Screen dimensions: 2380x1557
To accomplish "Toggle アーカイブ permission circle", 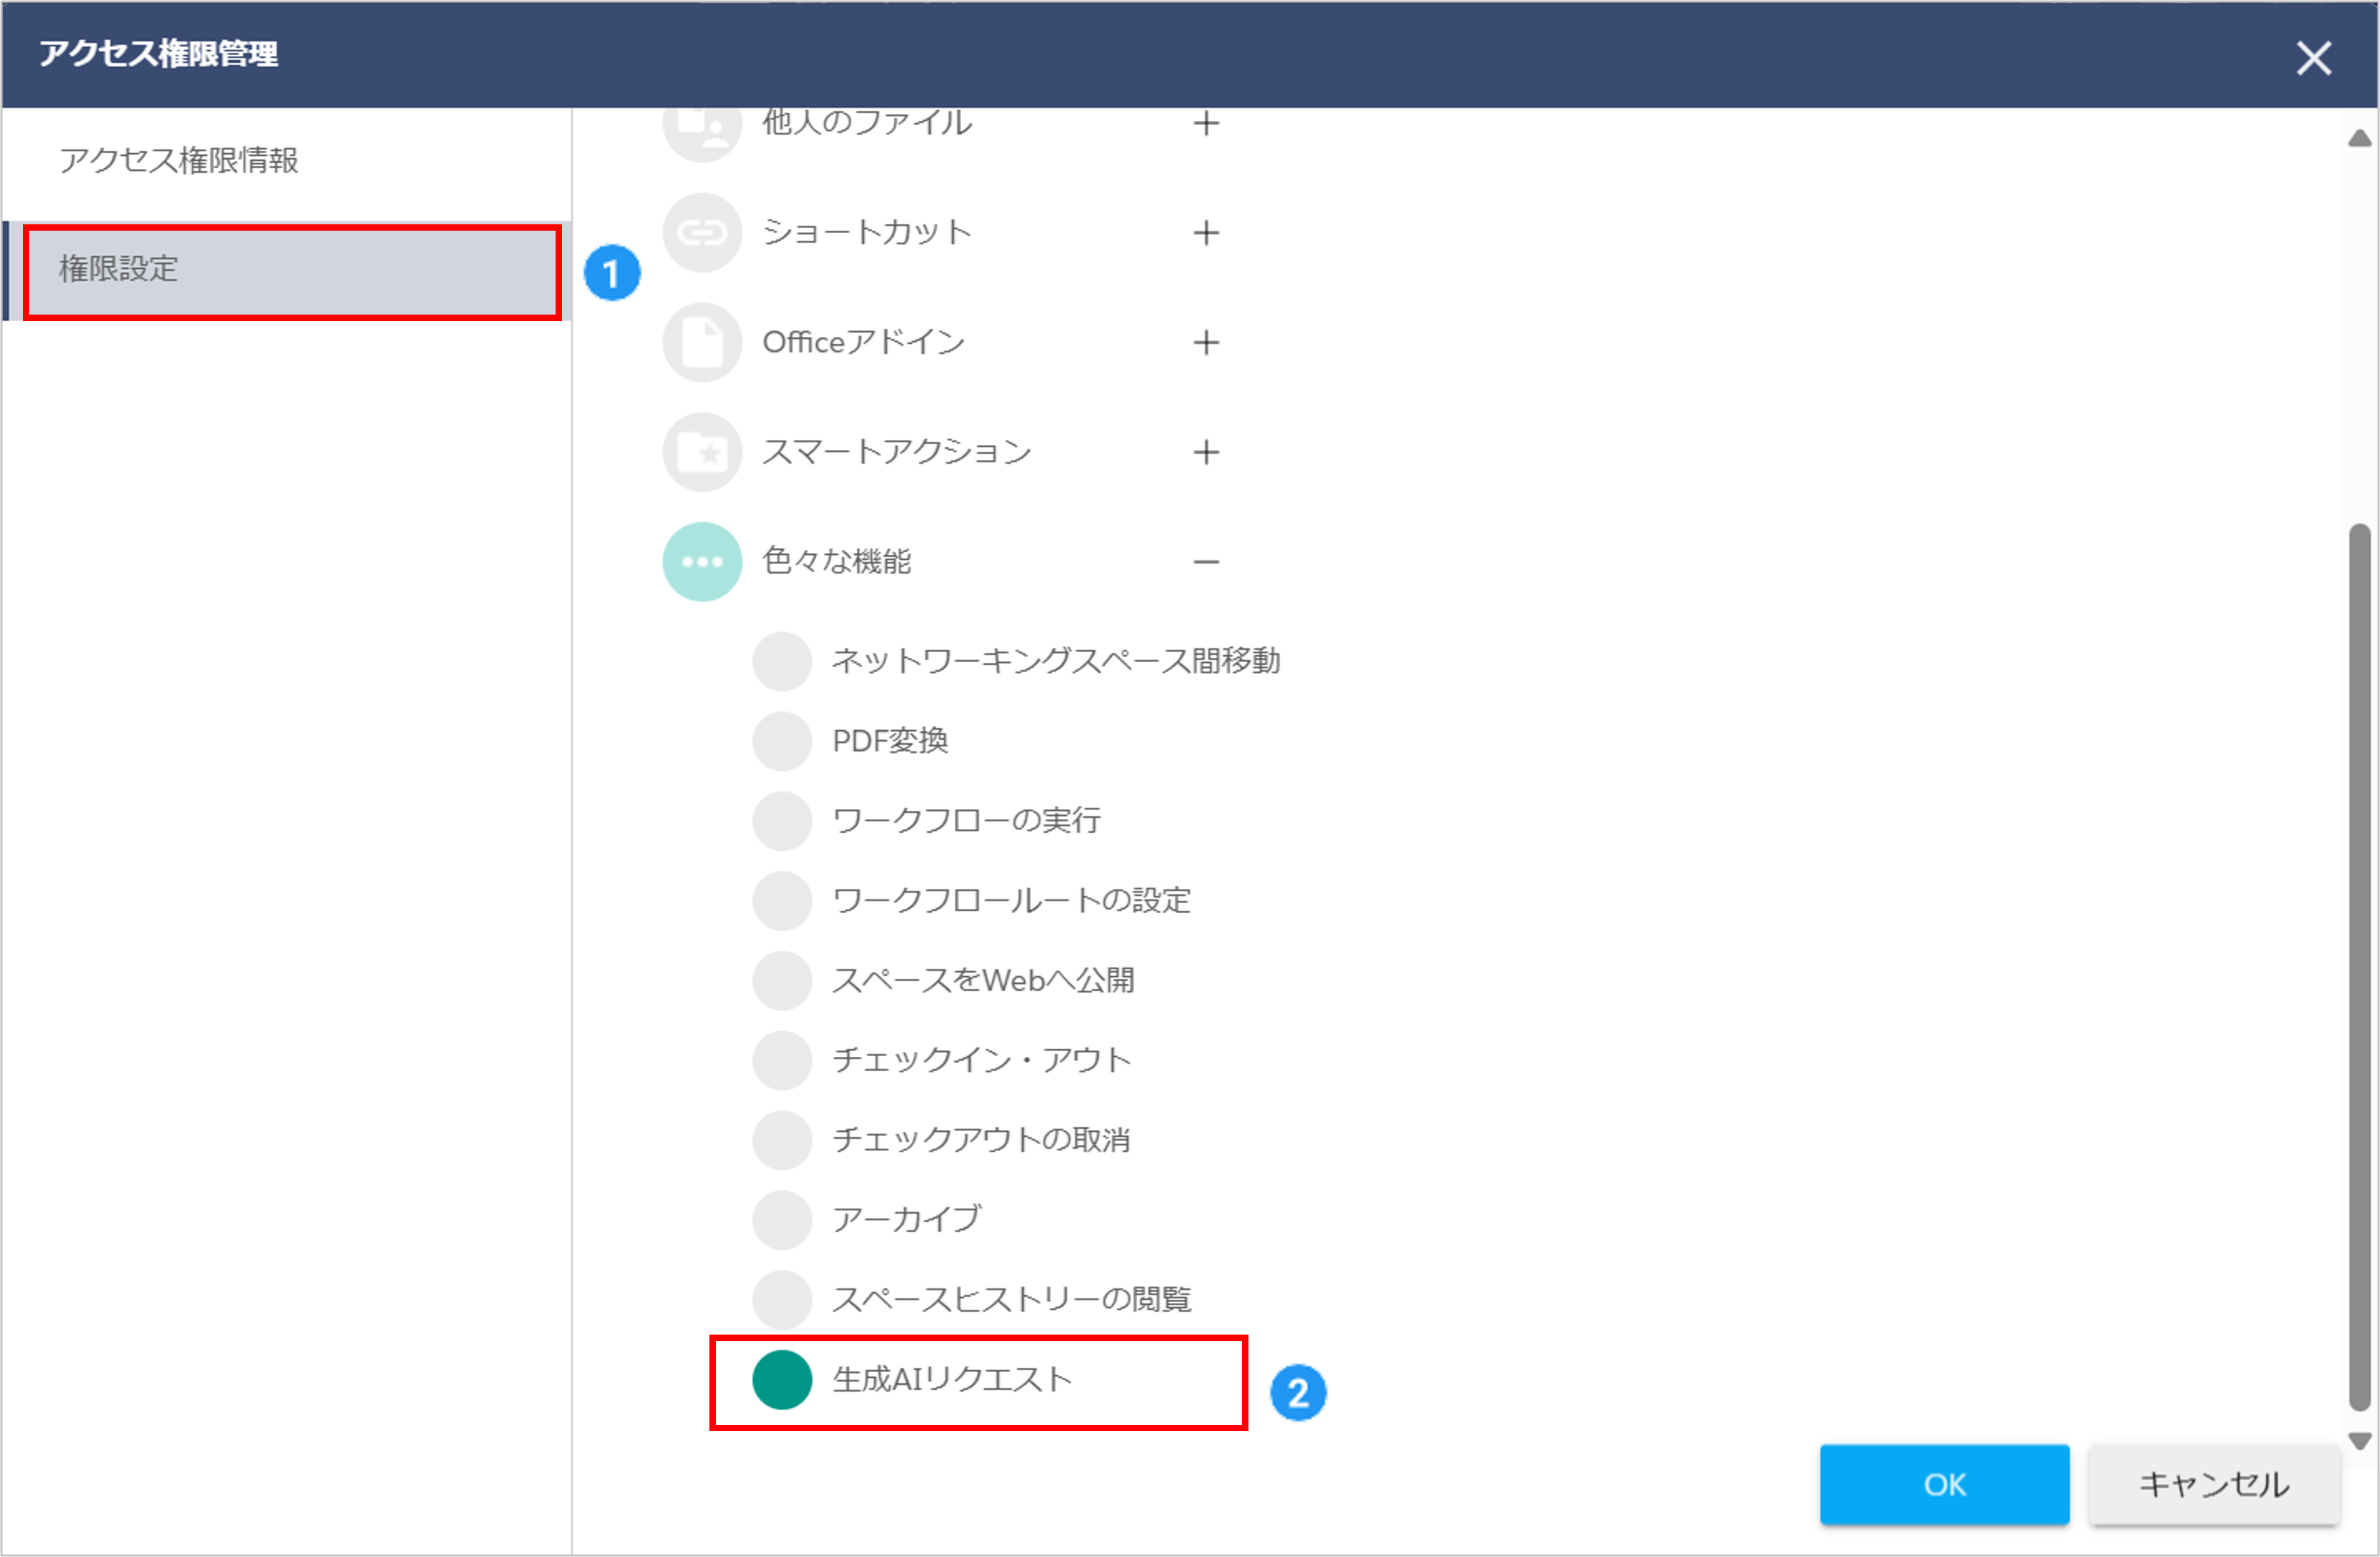I will tap(782, 1220).
